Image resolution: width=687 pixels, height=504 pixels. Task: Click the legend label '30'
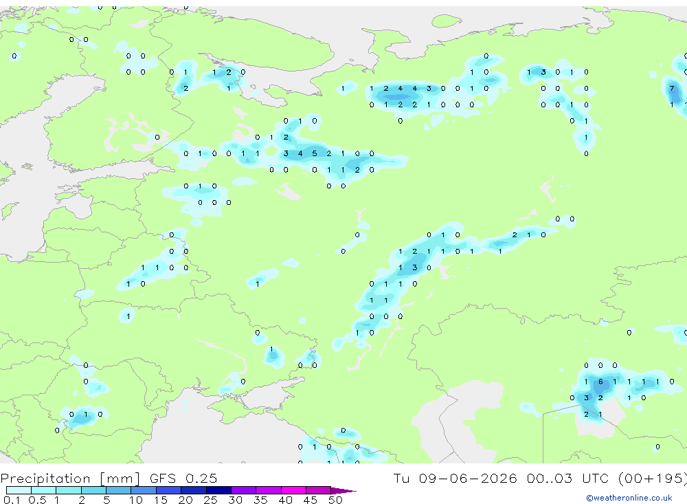[x=236, y=500]
